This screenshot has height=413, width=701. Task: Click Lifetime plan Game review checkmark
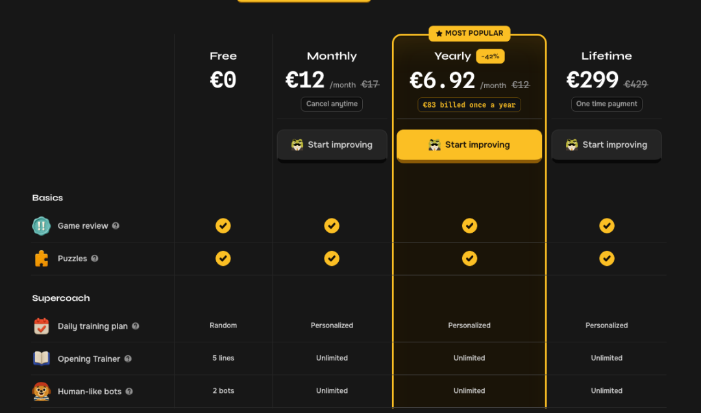607,226
